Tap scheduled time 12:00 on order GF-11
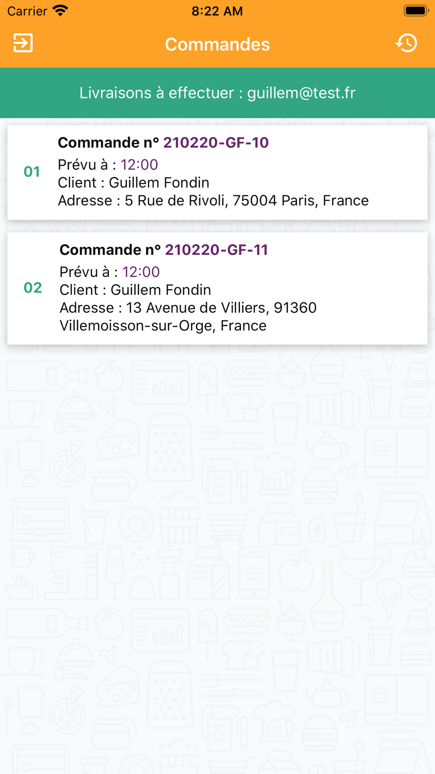 (141, 272)
